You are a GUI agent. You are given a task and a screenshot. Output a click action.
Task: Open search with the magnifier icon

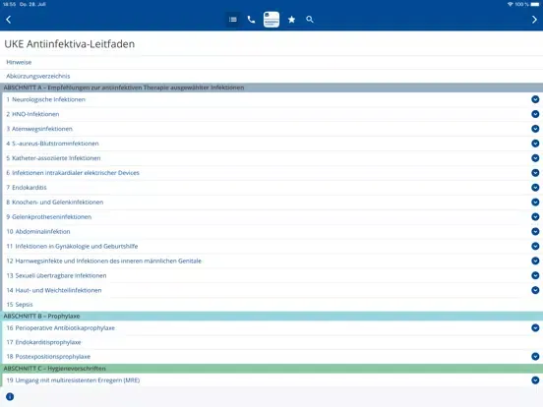310,20
